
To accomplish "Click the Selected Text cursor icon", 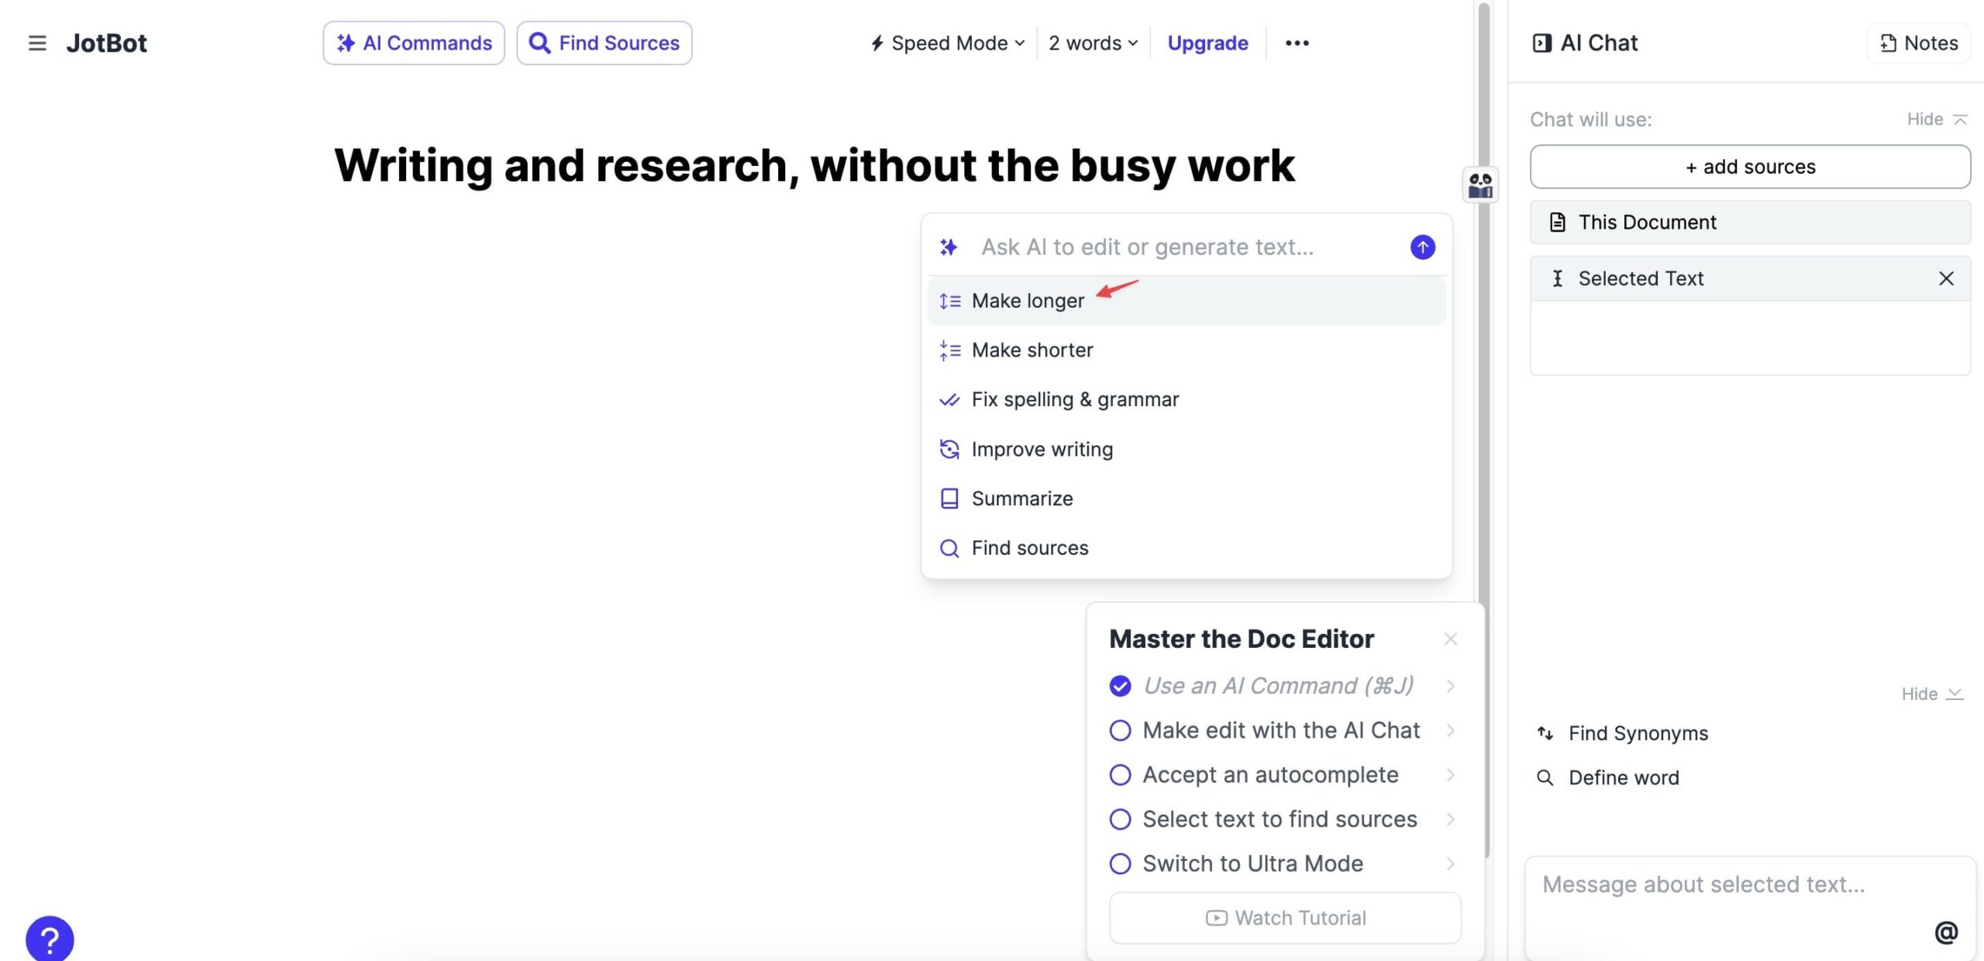I will coord(1557,278).
